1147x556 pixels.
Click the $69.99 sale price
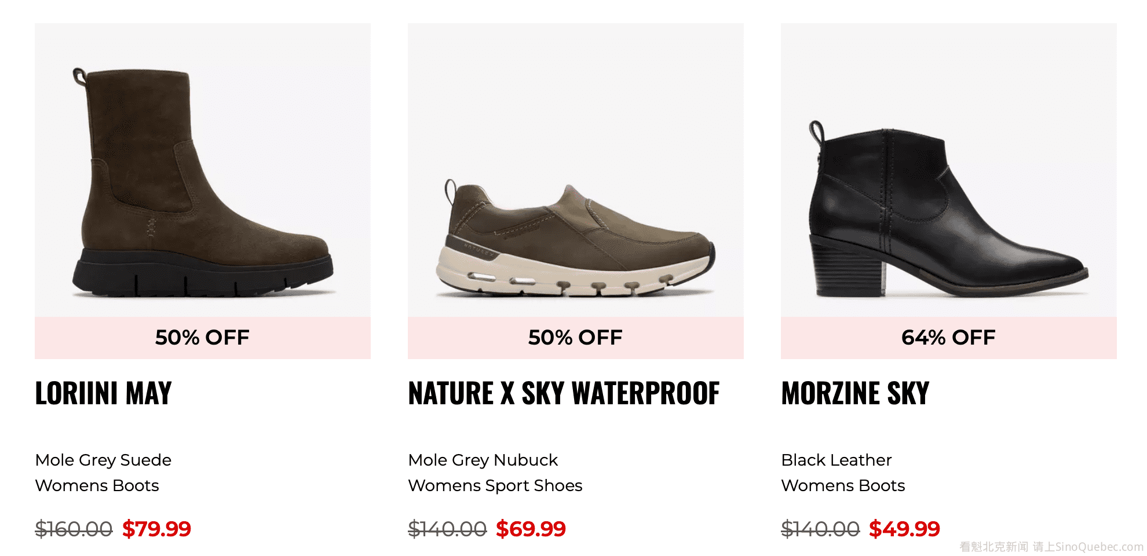point(531,529)
